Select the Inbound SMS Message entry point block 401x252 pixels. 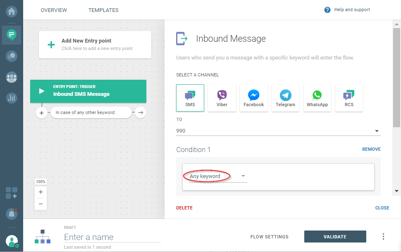[88, 91]
